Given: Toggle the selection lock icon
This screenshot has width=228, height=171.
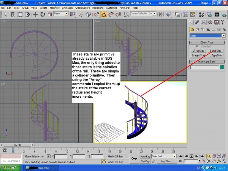Looking at the screenshot, I should coord(43,156).
